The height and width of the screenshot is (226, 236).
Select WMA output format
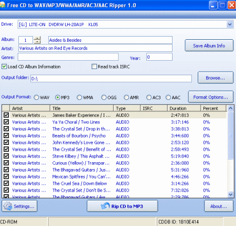coord(79,97)
